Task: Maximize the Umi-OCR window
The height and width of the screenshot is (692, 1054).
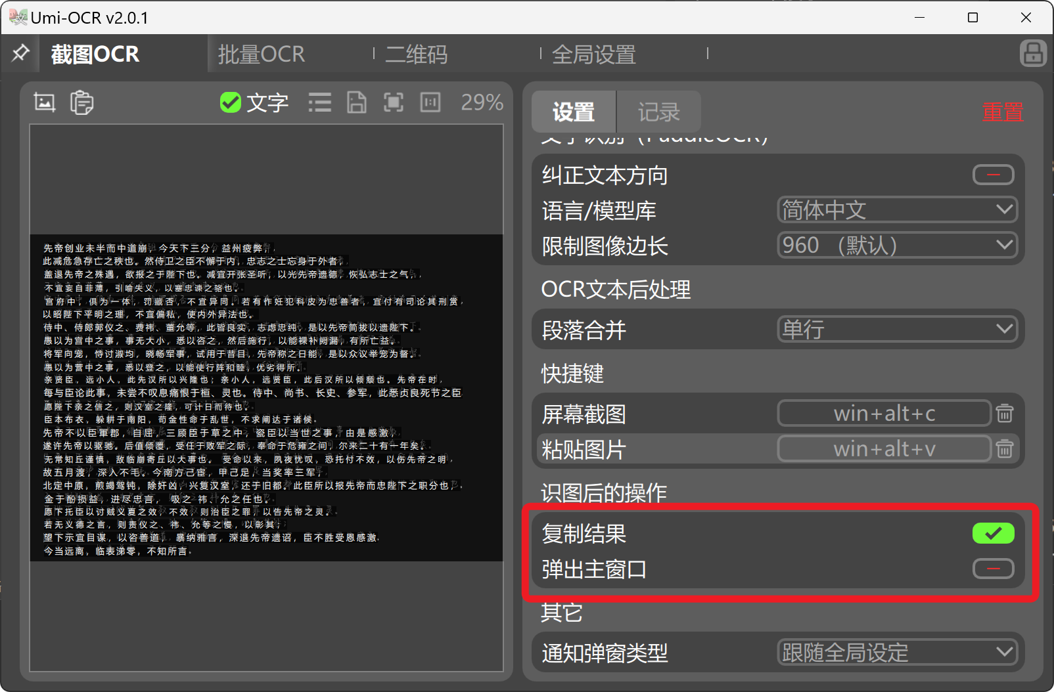Action: pos(973,18)
